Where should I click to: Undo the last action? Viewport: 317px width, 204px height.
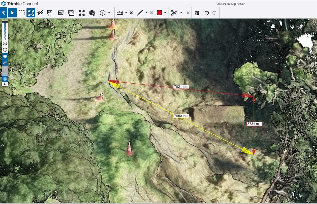(x=207, y=13)
